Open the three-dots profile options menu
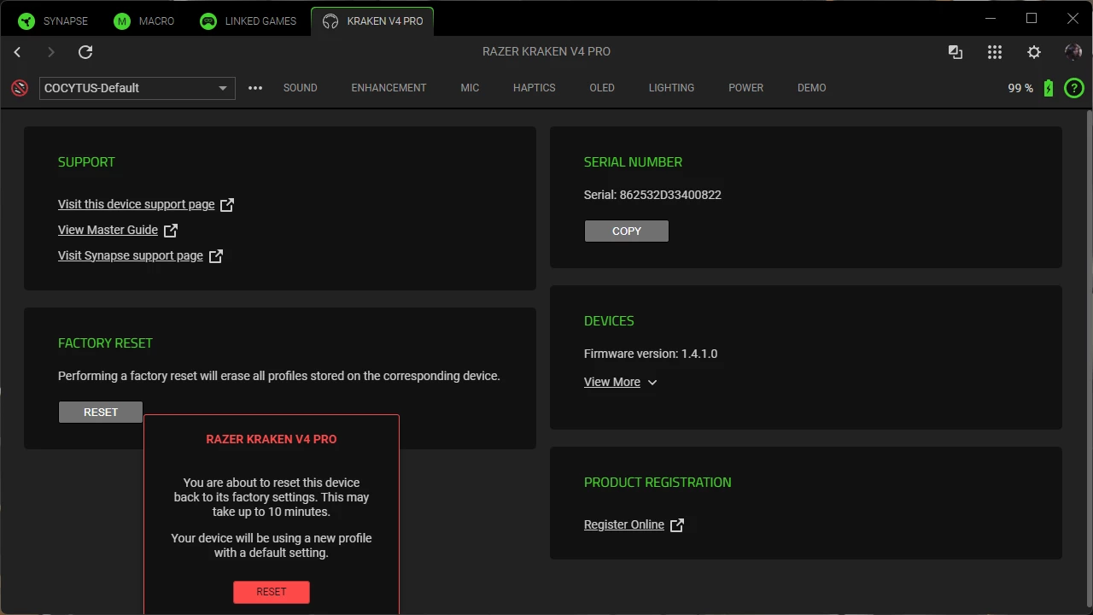This screenshot has width=1093, height=615. [255, 88]
